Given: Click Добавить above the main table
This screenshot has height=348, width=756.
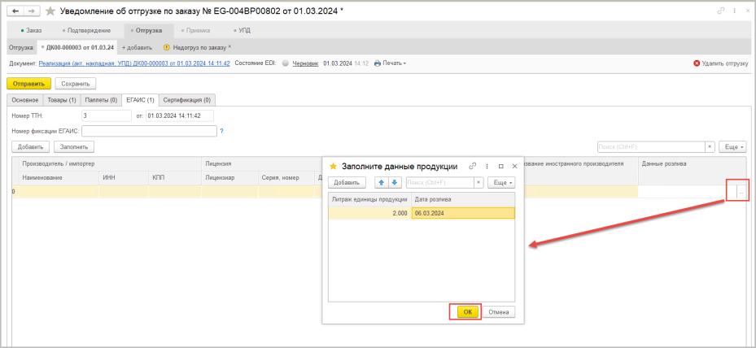Looking at the screenshot, I should click(30, 146).
